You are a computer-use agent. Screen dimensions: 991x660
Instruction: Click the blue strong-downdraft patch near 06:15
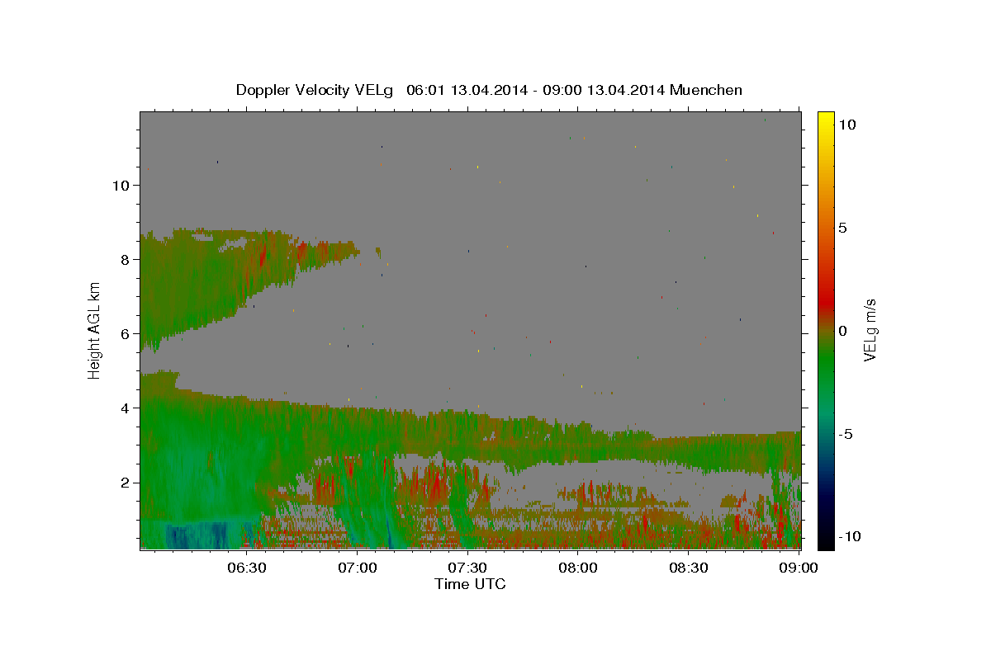198,535
